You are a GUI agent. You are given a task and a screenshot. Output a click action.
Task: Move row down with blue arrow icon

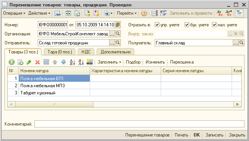(x=63, y=62)
